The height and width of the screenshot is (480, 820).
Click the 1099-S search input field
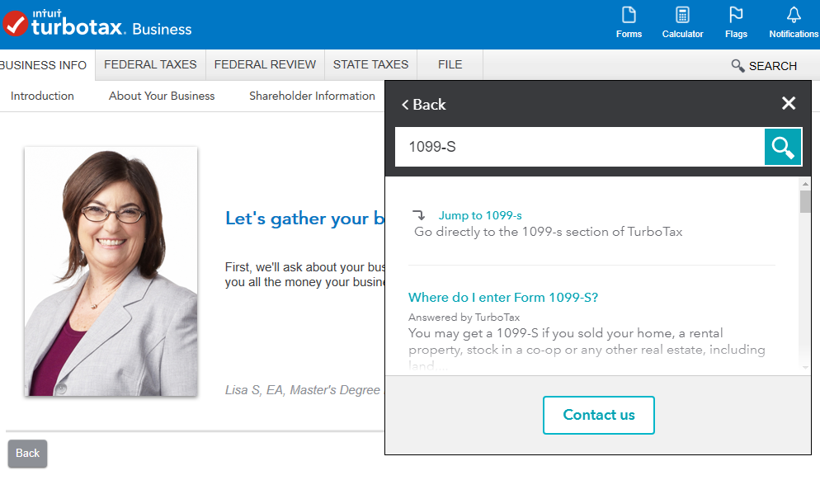pyautogui.click(x=579, y=147)
